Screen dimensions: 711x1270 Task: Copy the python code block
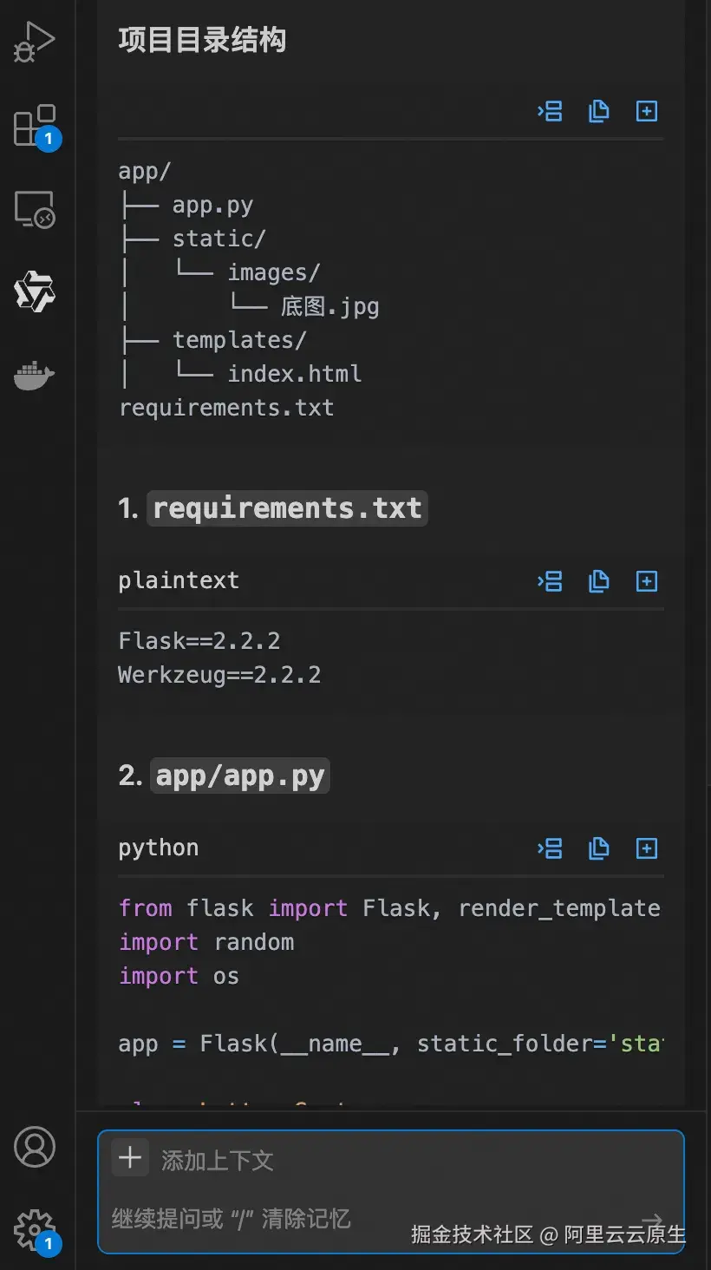598,848
